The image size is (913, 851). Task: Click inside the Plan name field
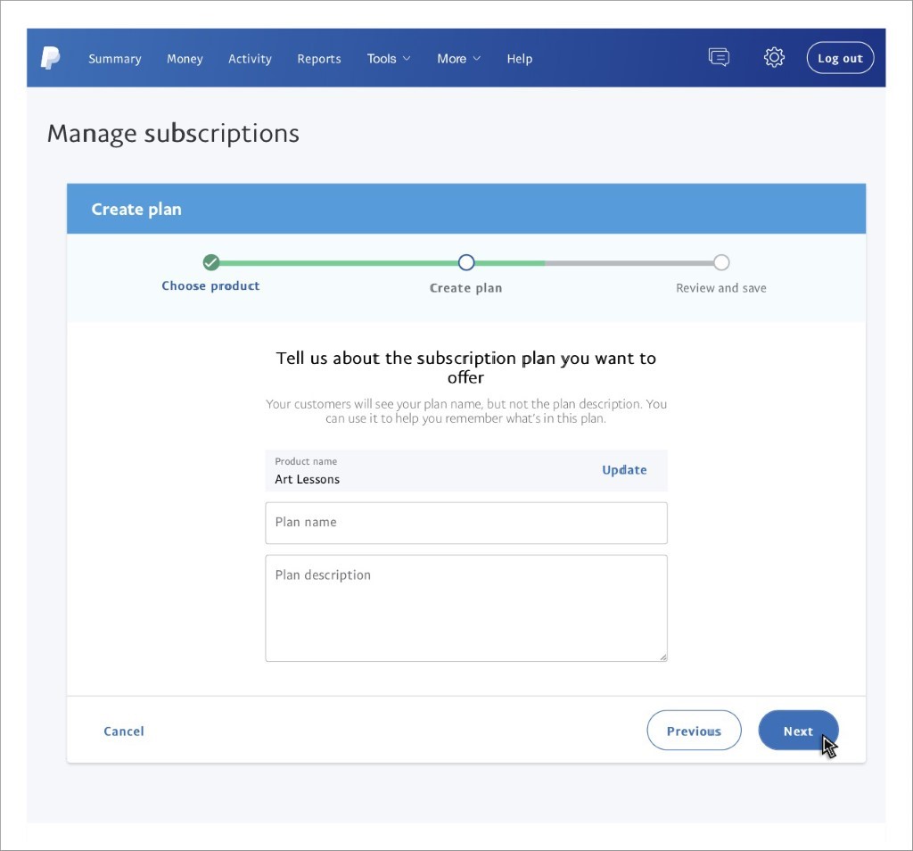[x=465, y=523]
